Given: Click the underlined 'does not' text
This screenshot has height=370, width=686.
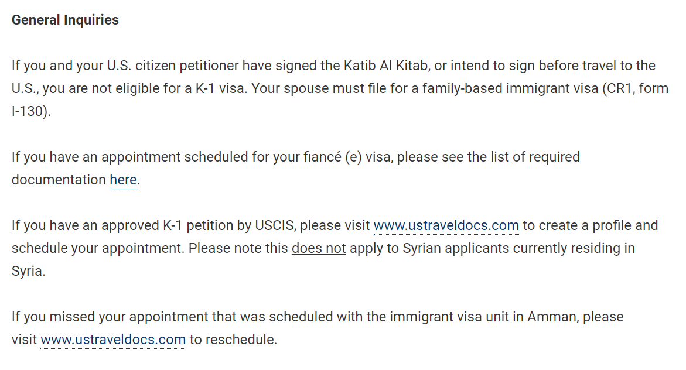Looking at the screenshot, I should point(319,248).
